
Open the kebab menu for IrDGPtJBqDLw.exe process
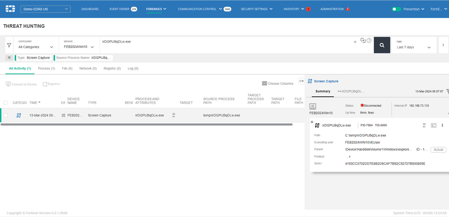442,126
